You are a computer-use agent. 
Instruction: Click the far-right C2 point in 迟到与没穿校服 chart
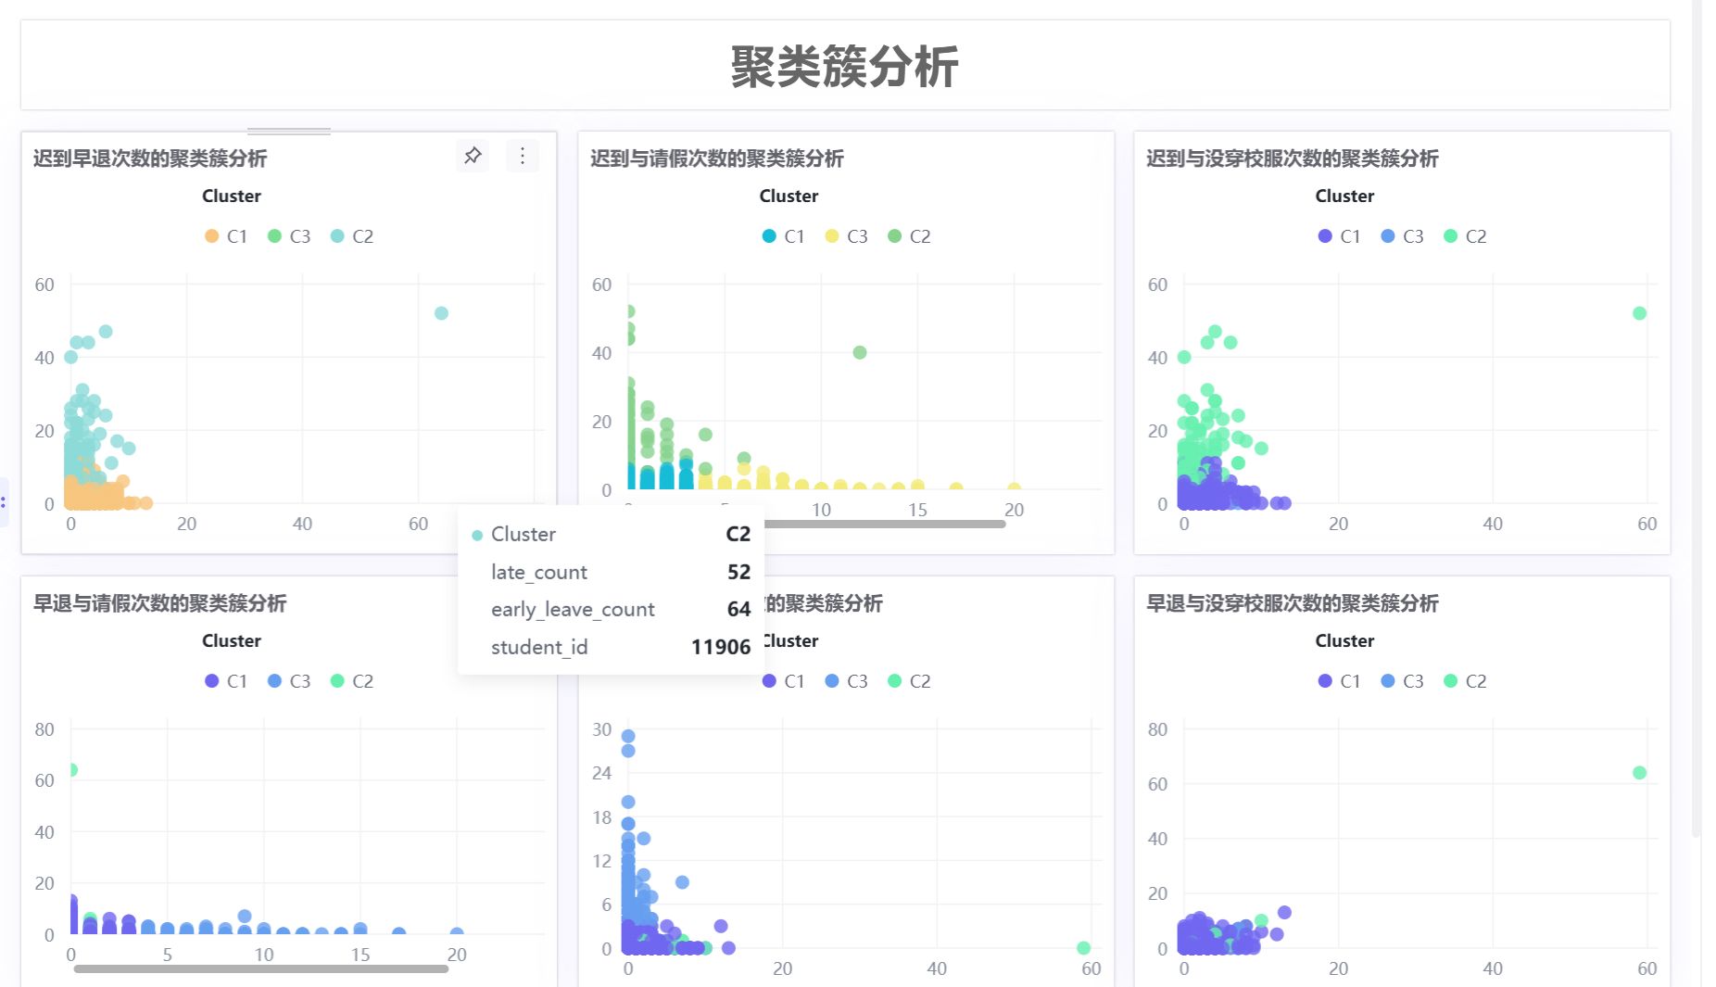point(1640,313)
